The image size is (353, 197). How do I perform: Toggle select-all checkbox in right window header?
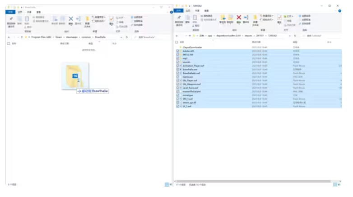click(x=177, y=42)
